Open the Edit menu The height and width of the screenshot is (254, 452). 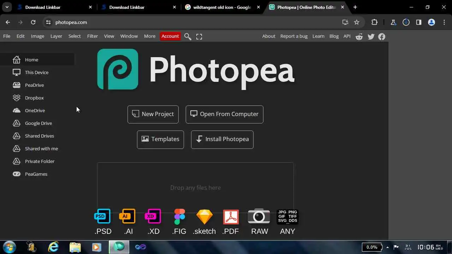click(x=20, y=36)
